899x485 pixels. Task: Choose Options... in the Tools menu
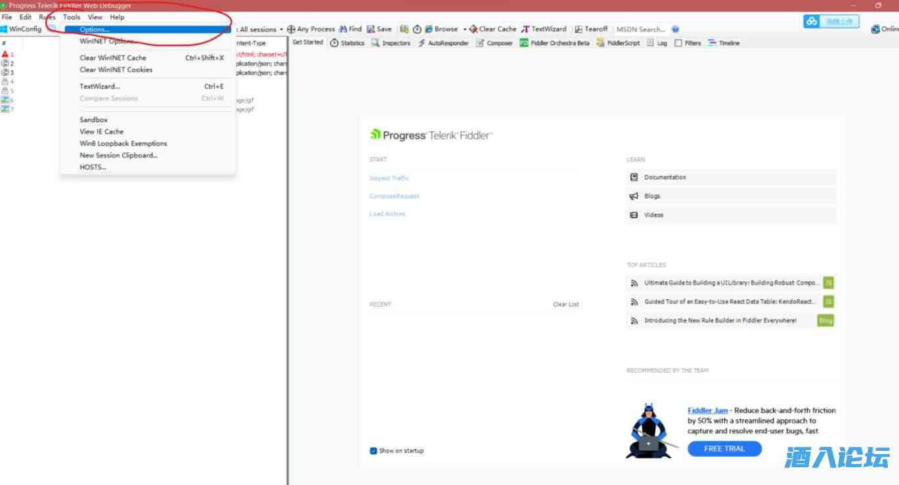click(148, 30)
